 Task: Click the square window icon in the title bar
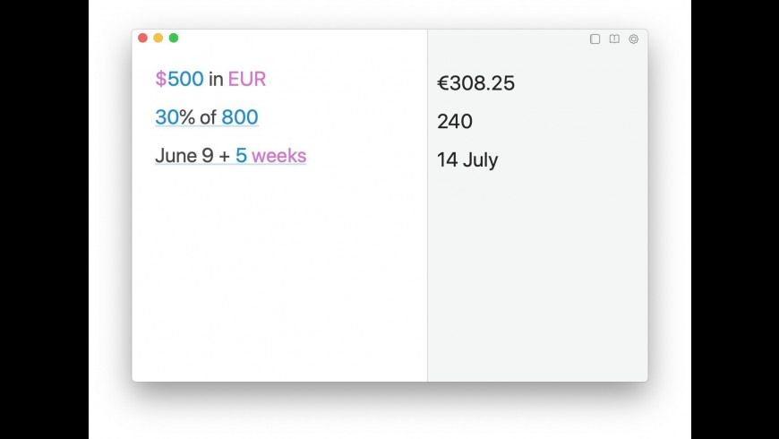click(x=595, y=39)
